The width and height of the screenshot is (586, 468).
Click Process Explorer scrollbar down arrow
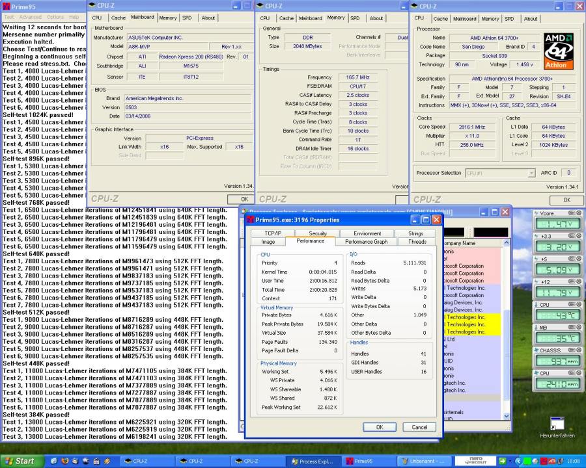click(507, 416)
